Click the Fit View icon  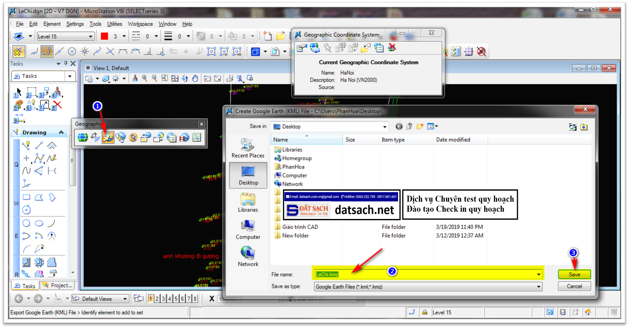click(x=174, y=79)
